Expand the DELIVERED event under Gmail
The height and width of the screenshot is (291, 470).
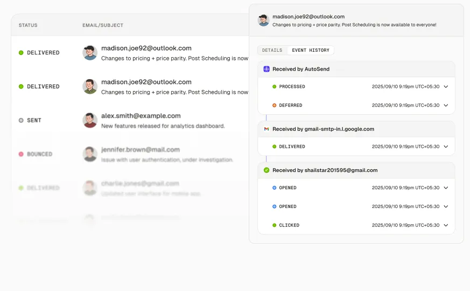[446, 147]
